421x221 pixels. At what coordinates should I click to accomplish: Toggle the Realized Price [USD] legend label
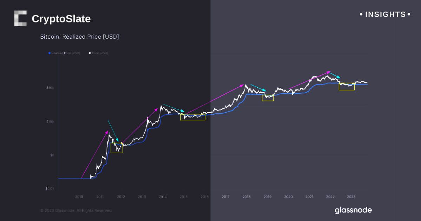click(66, 53)
